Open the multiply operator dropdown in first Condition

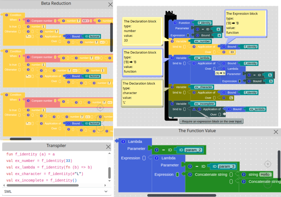(x=28, y=36)
